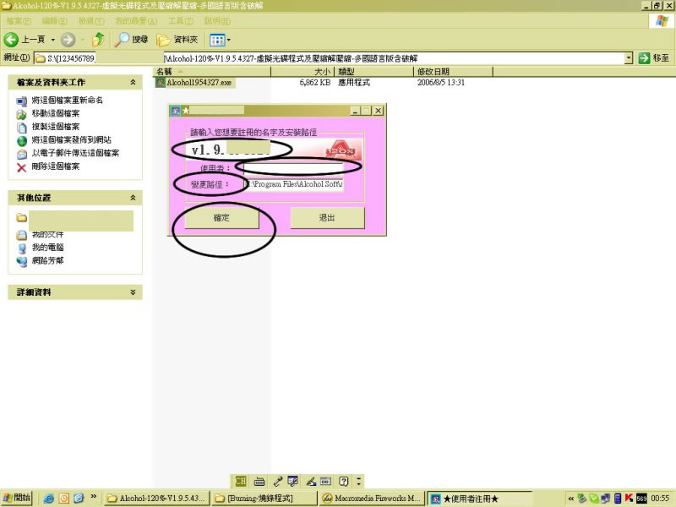This screenshot has height=507, width=676.
Task: Open the views dropdown in toolbar
Action: coord(220,40)
